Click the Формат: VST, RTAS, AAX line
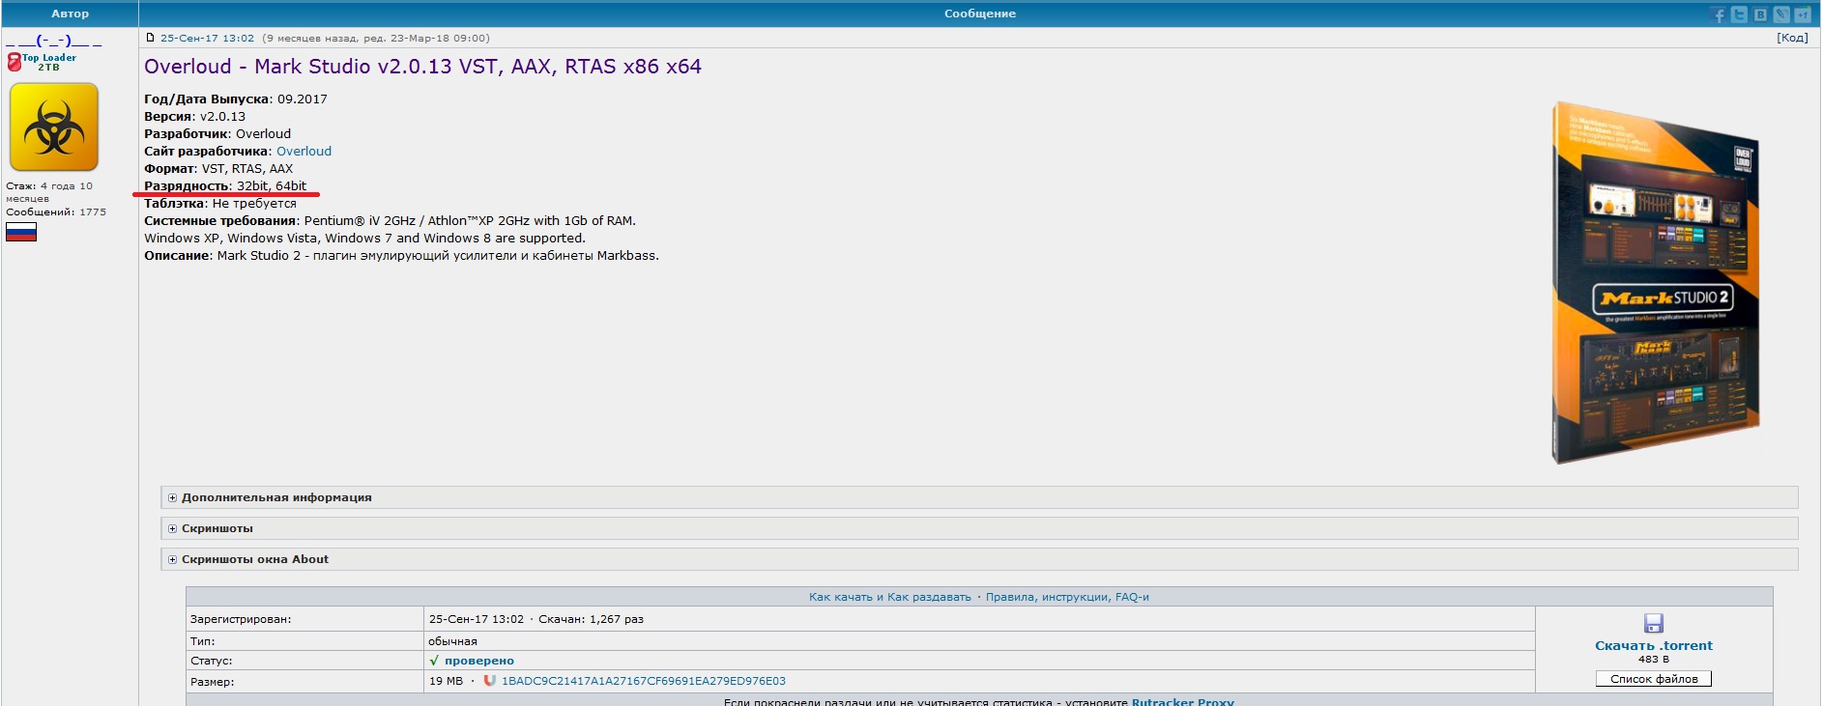Screen dimensions: 1823x706 (x=218, y=169)
